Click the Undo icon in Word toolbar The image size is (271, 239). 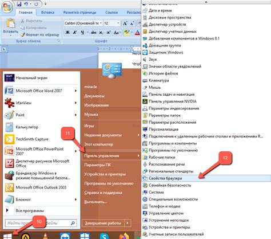[26, 4]
